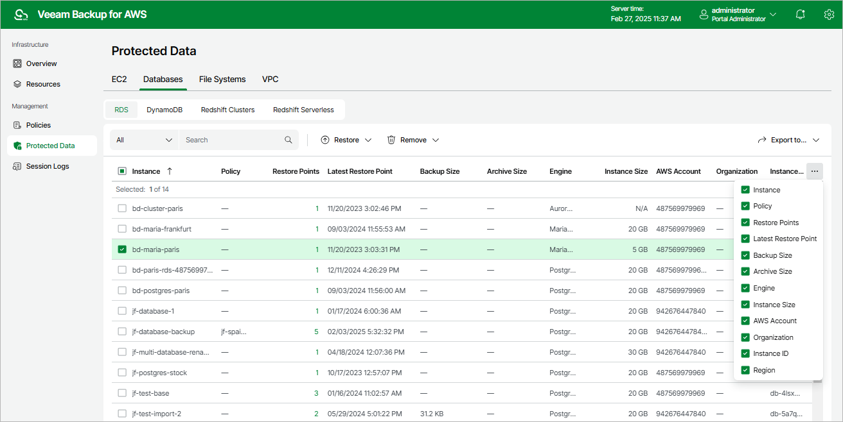Click into the Search input field
This screenshot has width=843, height=422.
pyautogui.click(x=231, y=140)
